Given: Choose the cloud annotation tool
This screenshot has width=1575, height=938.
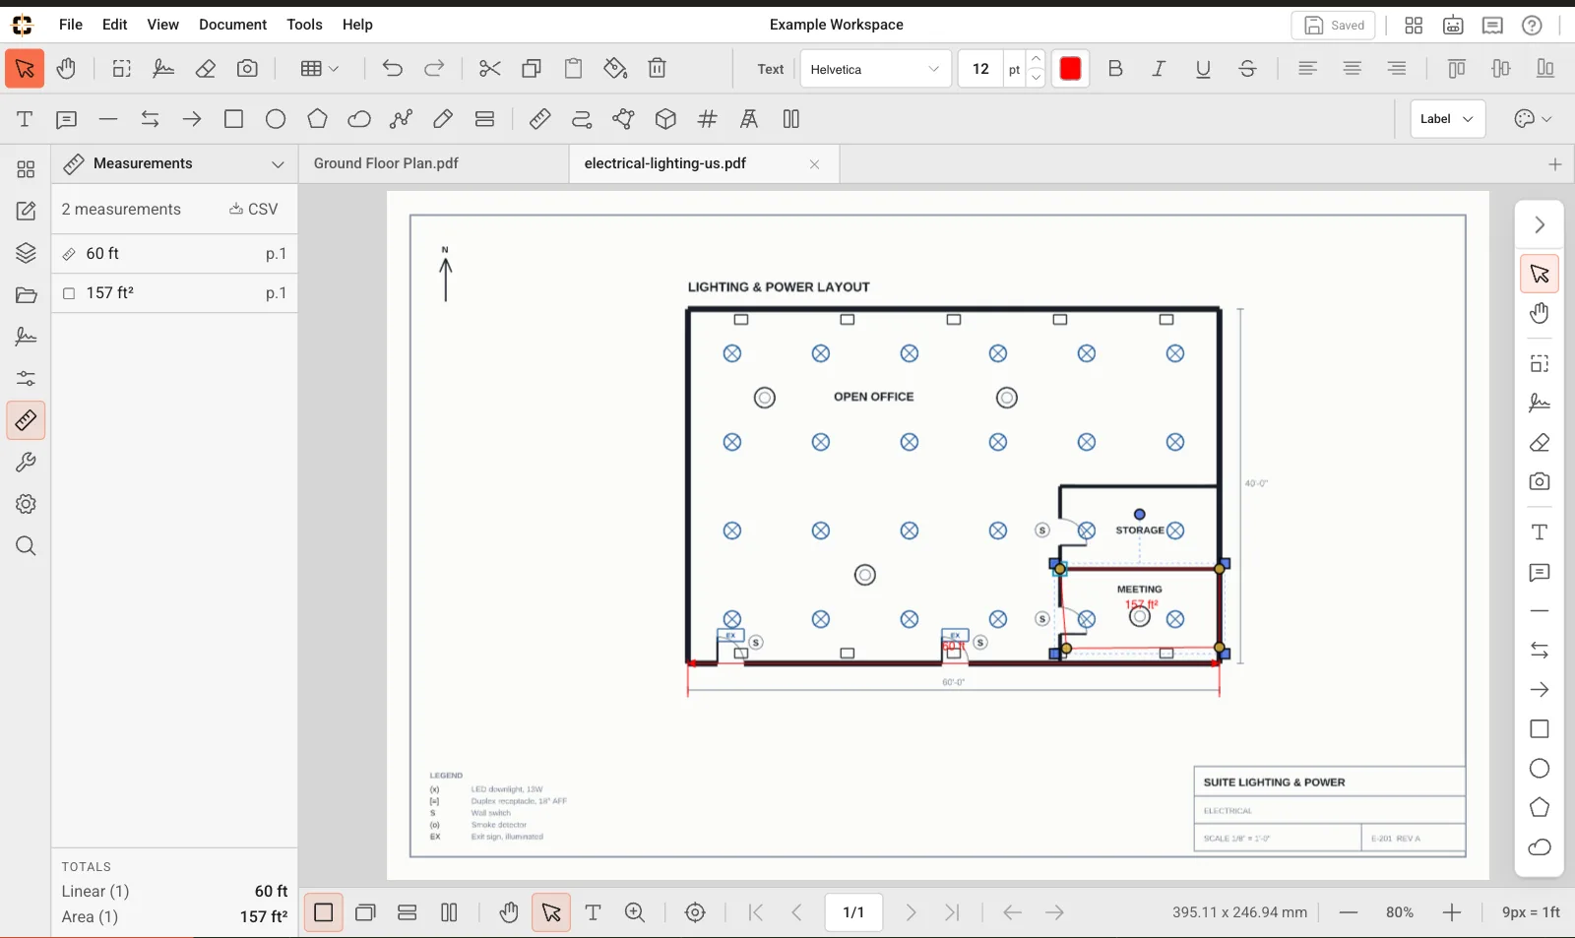Looking at the screenshot, I should (x=359, y=119).
